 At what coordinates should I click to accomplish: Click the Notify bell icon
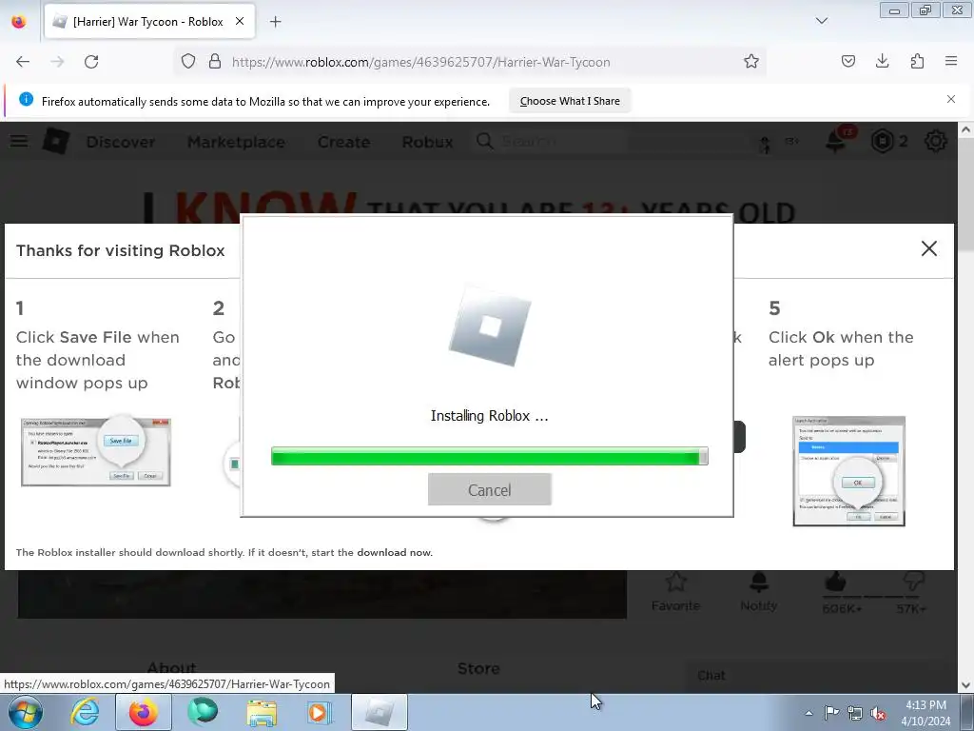coord(759,583)
